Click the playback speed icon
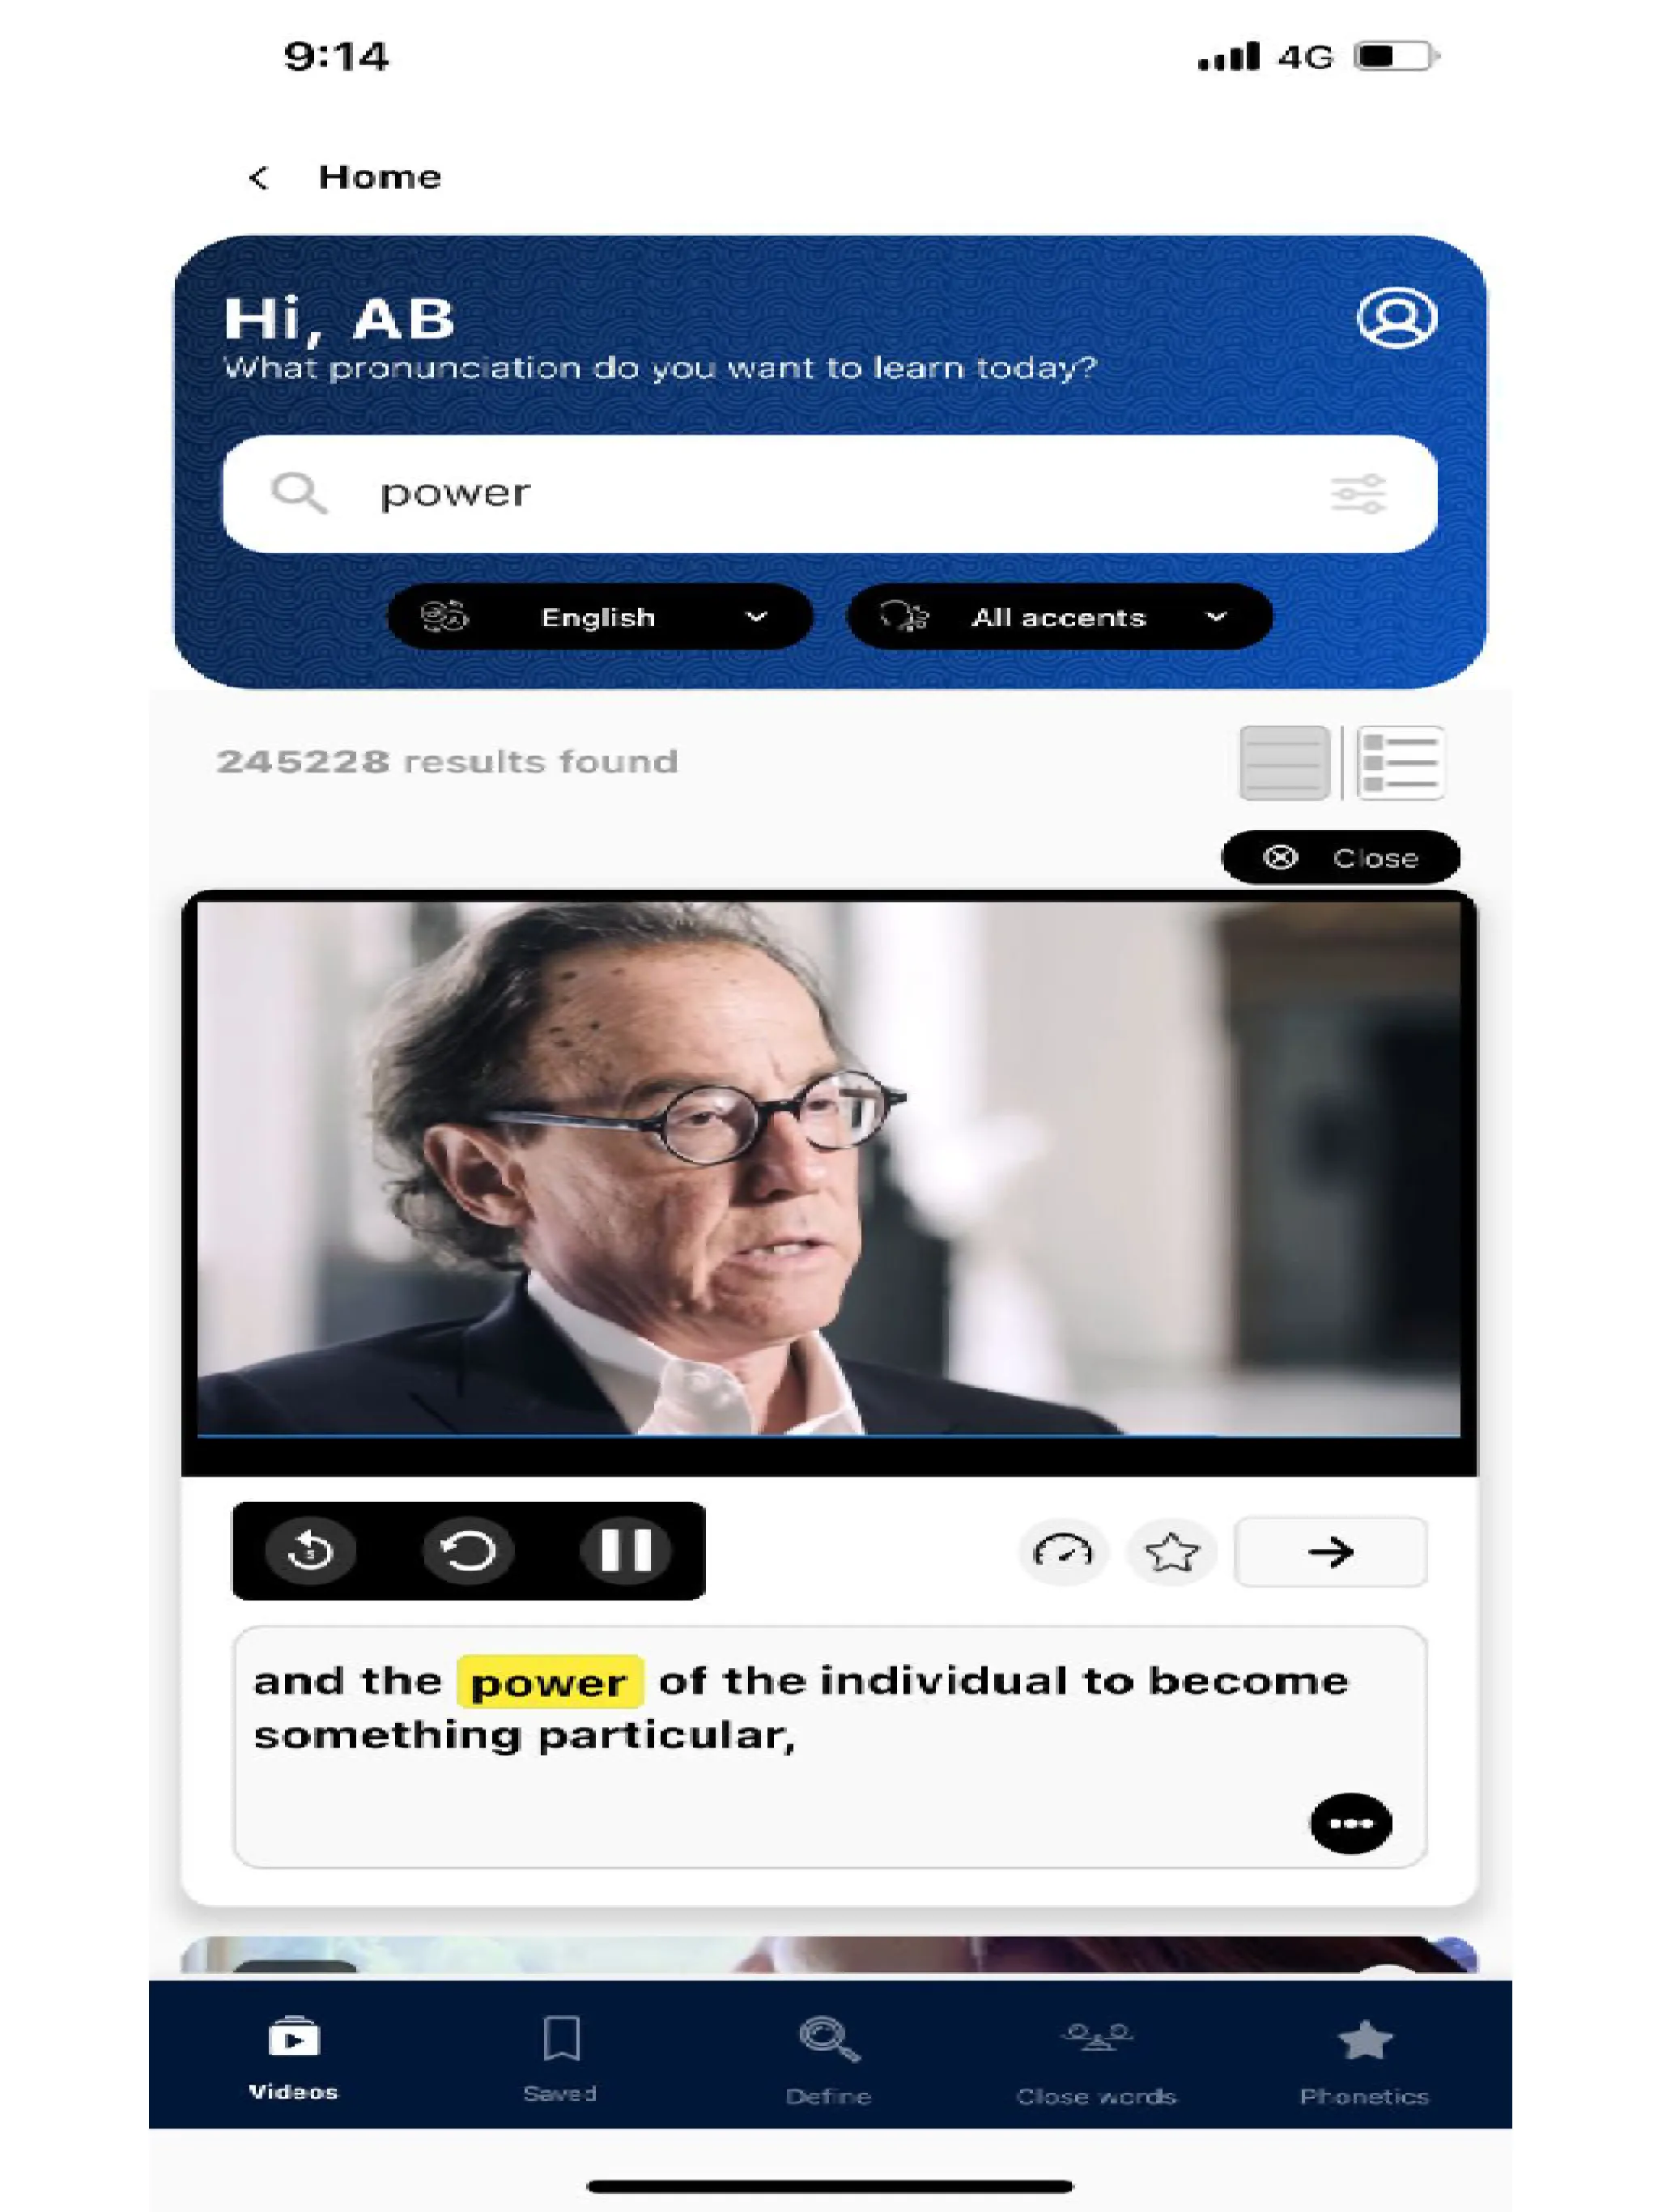Viewport: 1658px width, 2212px height. (1062, 1551)
